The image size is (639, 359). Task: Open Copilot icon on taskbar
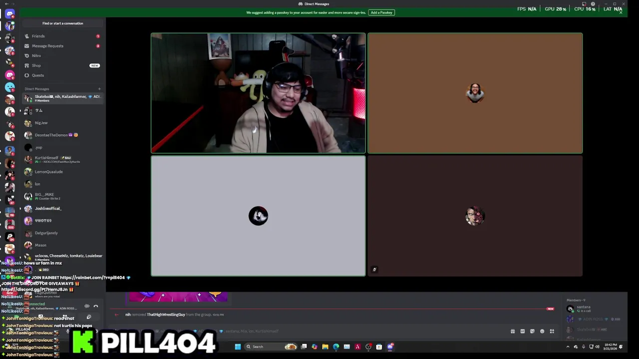[314, 347]
